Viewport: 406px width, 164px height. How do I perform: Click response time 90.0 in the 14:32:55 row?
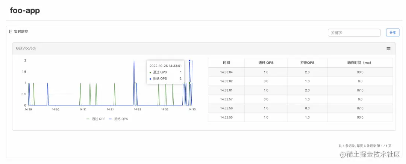tap(360, 117)
